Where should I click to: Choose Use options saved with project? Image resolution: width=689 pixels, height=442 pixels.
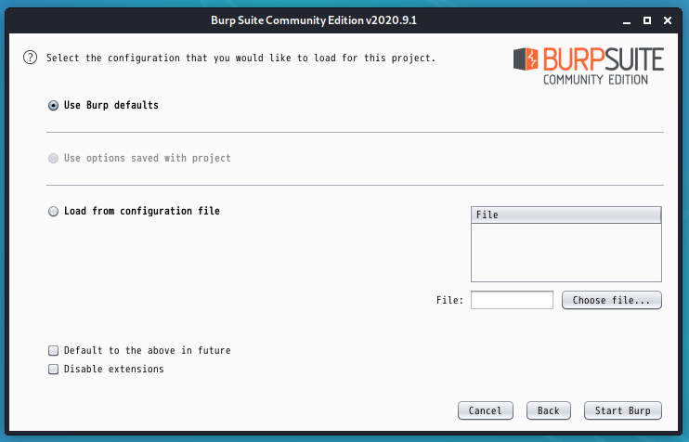tap(54, 159)
